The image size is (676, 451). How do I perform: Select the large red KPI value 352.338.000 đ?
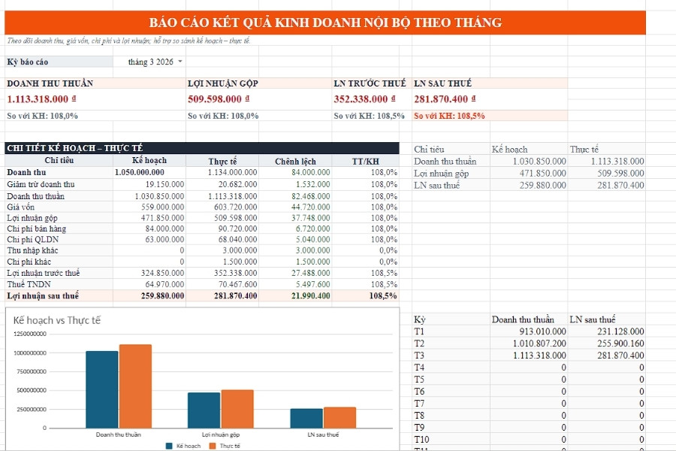coord(365,99)
